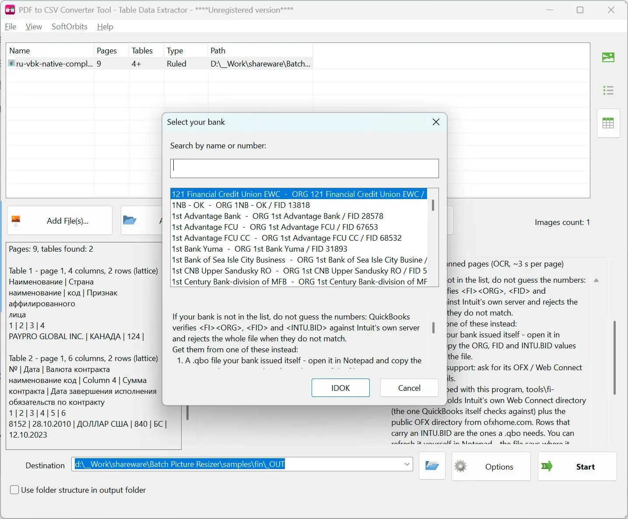Browse for destination folder using folder icon
628x519 pixels.
432,466
